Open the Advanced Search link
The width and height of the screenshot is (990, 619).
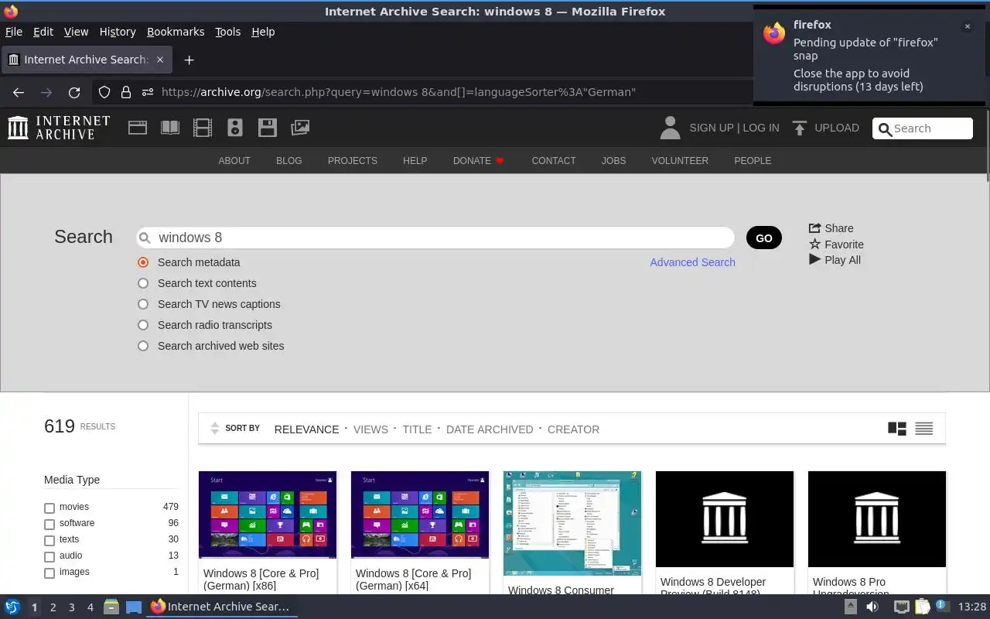pos(692,262)
